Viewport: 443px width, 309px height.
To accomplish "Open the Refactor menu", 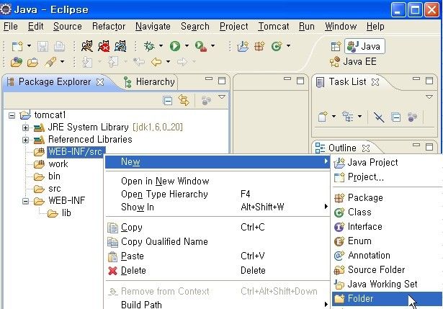I will pyautogui.click(x=109, y=27).
